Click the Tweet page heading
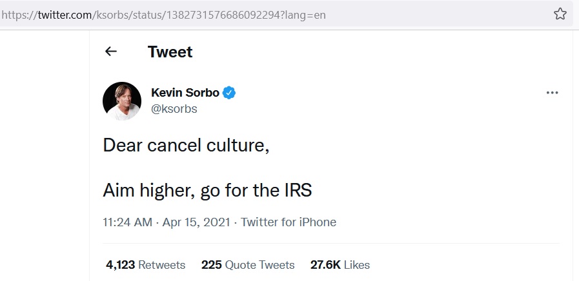 tap(170, 52)
